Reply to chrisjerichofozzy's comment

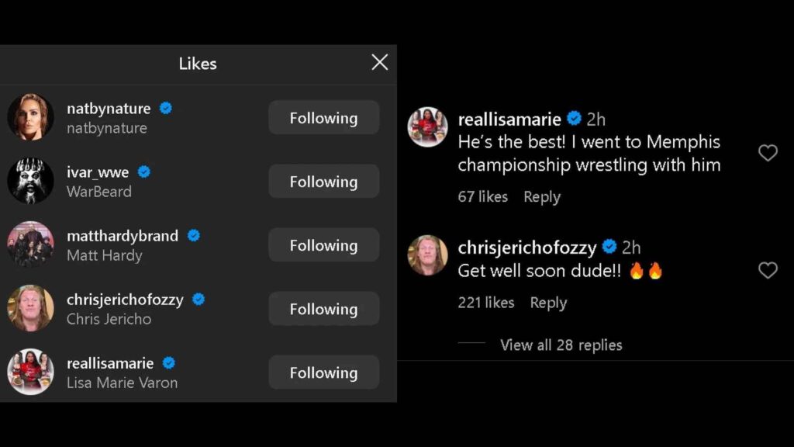(547, 303)
